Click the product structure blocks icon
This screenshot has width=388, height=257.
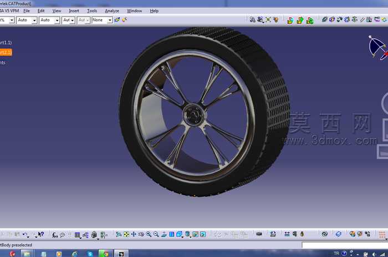(x=367, y=234)
